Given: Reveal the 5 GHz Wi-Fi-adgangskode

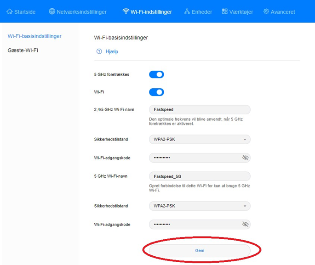Looking at the screenshot, I should [x=245, y=224].
